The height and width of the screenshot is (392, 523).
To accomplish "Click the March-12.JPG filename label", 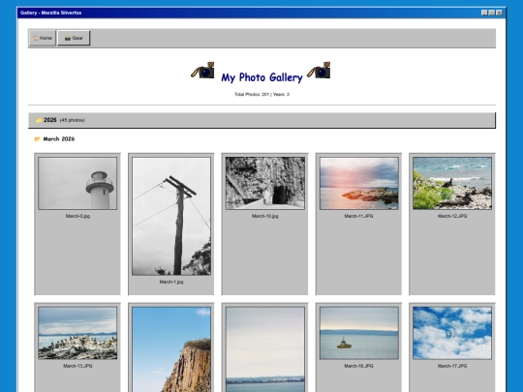I will (452, 216).
